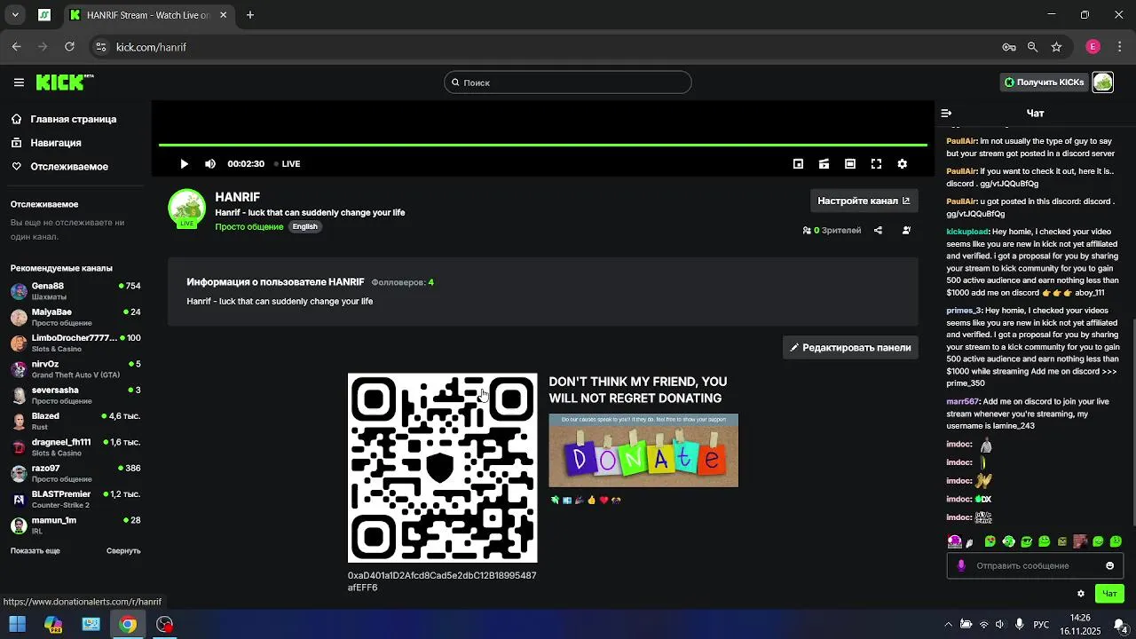Share the channel via the share icon
This screenshot has width=1136, height=639.
coord(878,231)
